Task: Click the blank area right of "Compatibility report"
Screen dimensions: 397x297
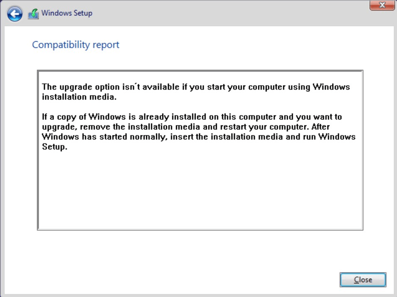Action: pyautogui.click(x=249, y=45)
